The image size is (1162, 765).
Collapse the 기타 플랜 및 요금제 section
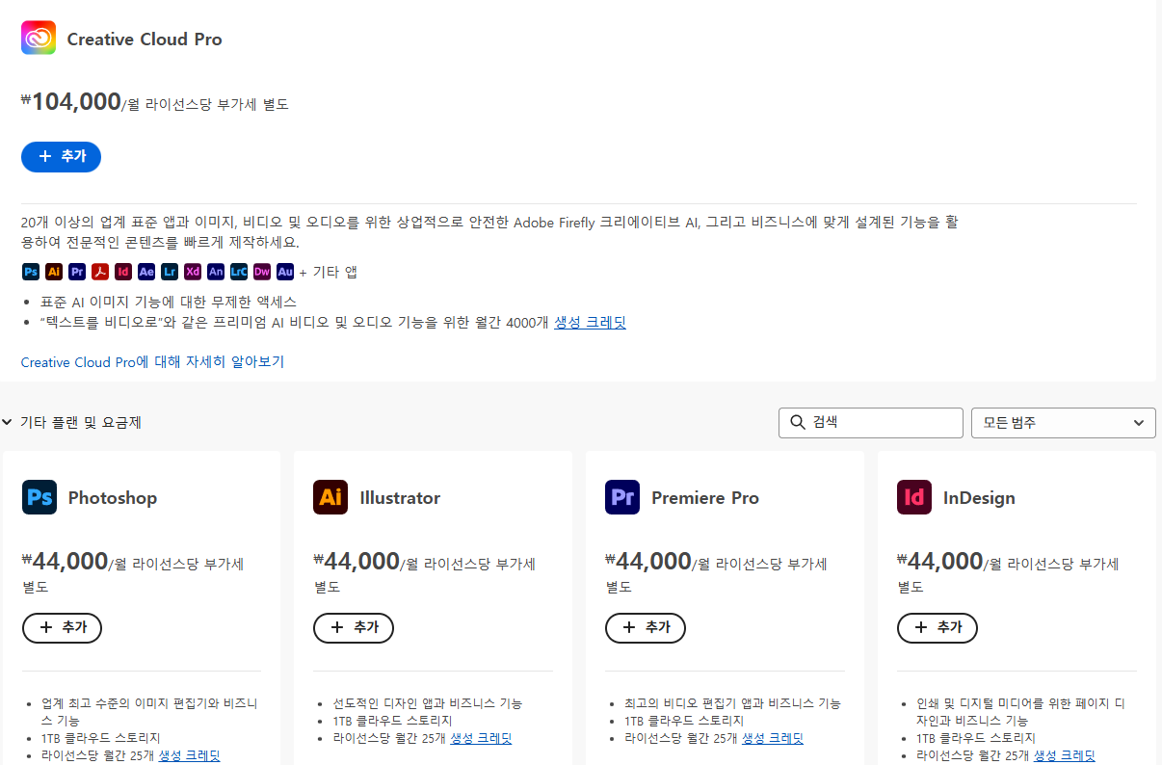(8, 423)
